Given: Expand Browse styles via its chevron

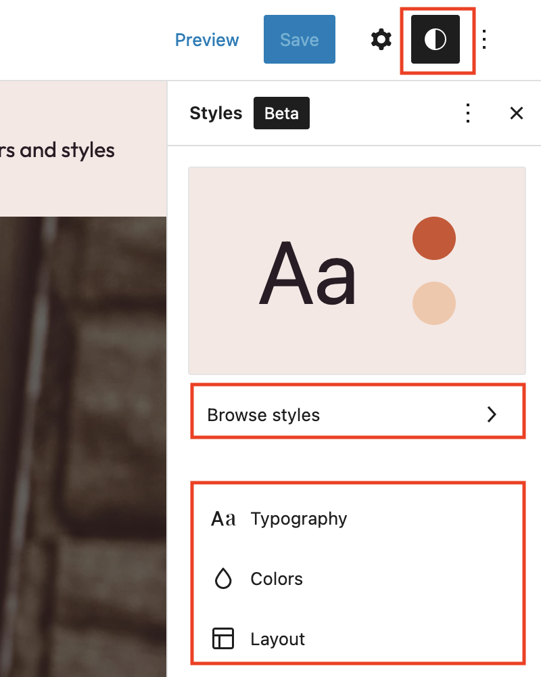Looking at the screenshot, I should click(492, 414).
